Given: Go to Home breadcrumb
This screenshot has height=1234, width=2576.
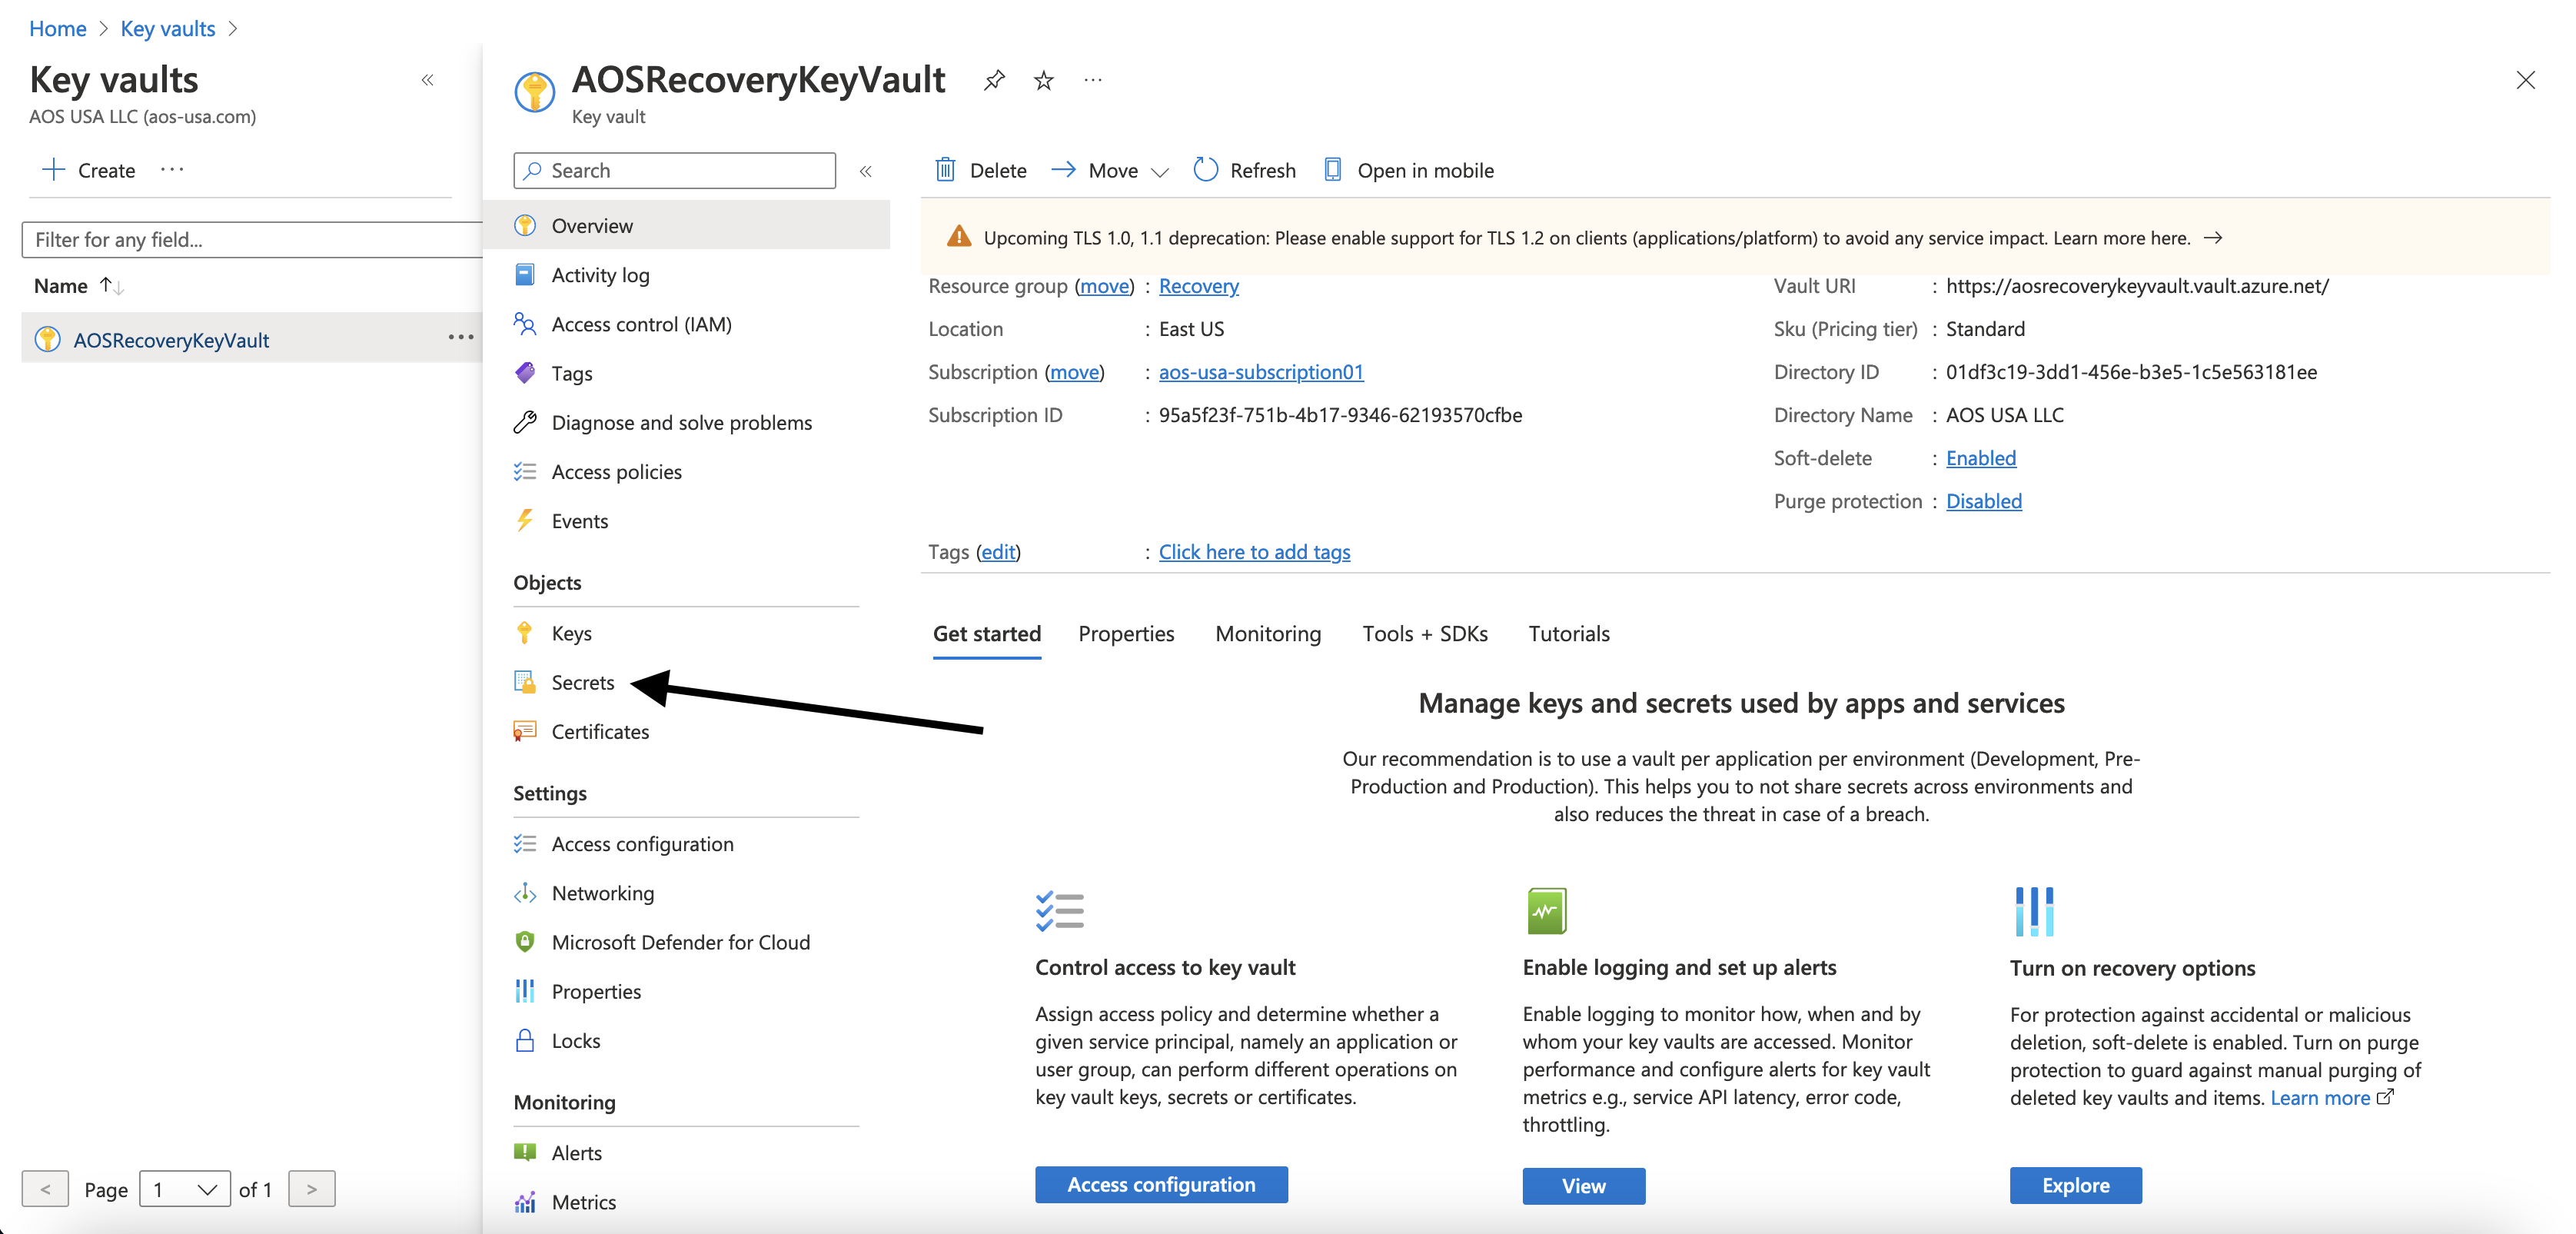Looking at the screenshot, I should point(57,28).
